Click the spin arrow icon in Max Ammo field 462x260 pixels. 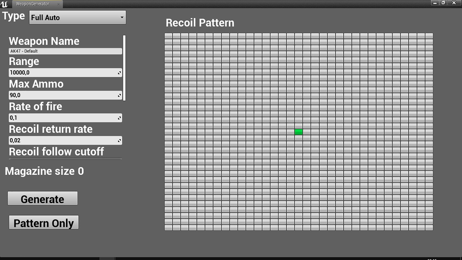[x=119, y=96]
